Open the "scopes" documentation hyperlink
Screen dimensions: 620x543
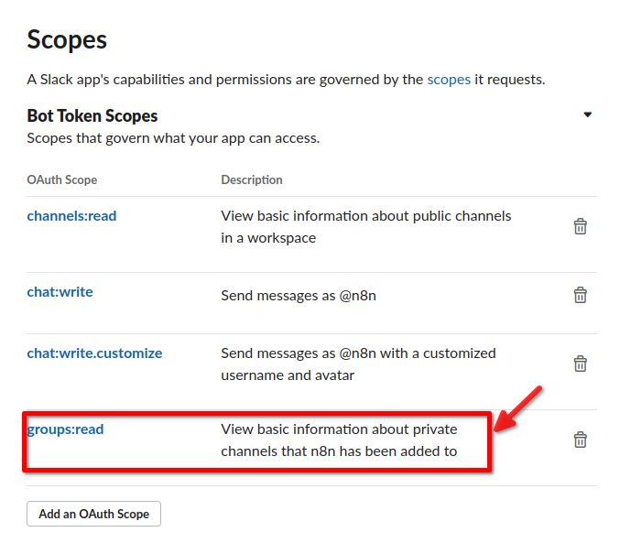tap(449, 79)
